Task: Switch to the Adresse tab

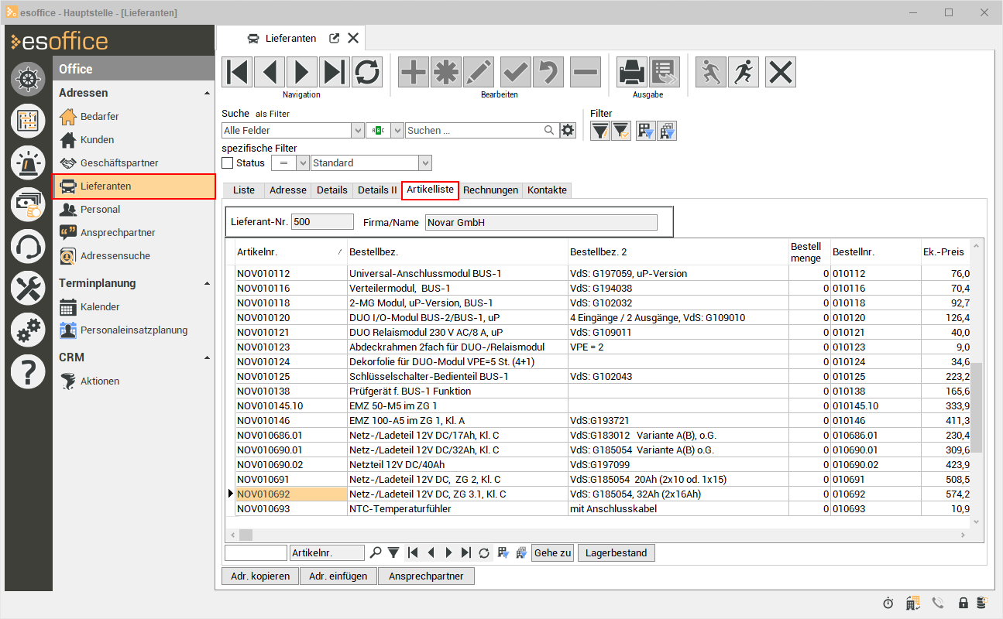Action: (x=287, y=190)
